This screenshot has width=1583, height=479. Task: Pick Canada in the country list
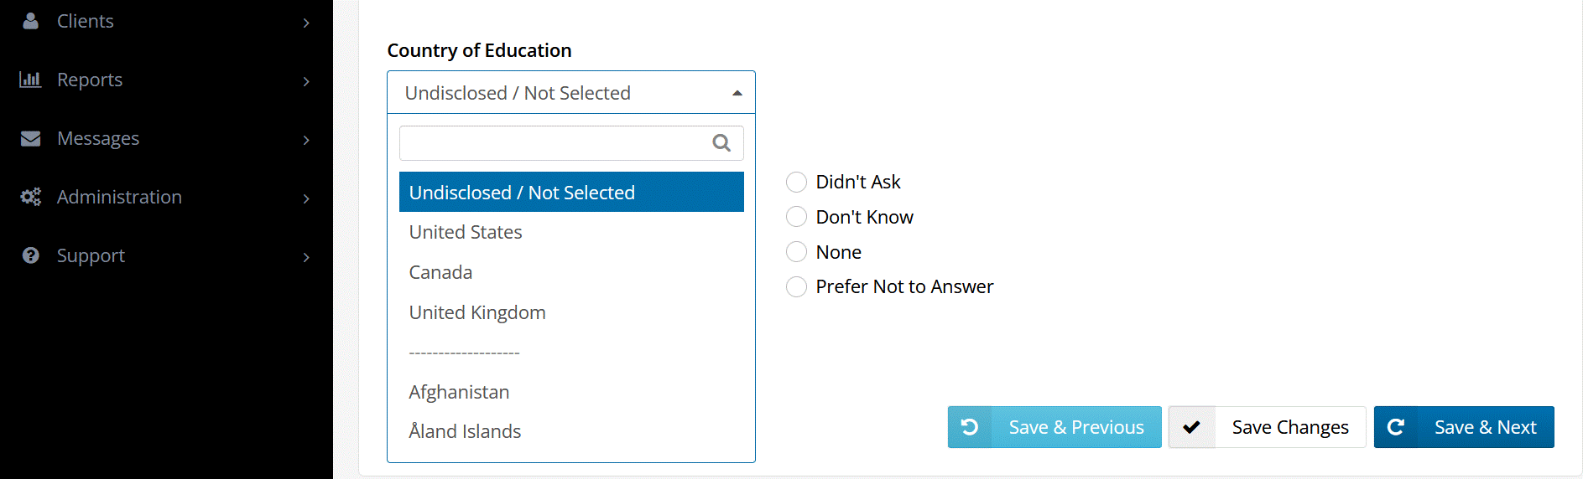tap(440, 272)
